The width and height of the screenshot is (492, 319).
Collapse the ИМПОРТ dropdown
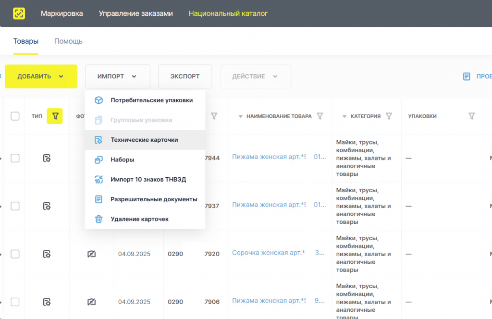click(117, 76)
